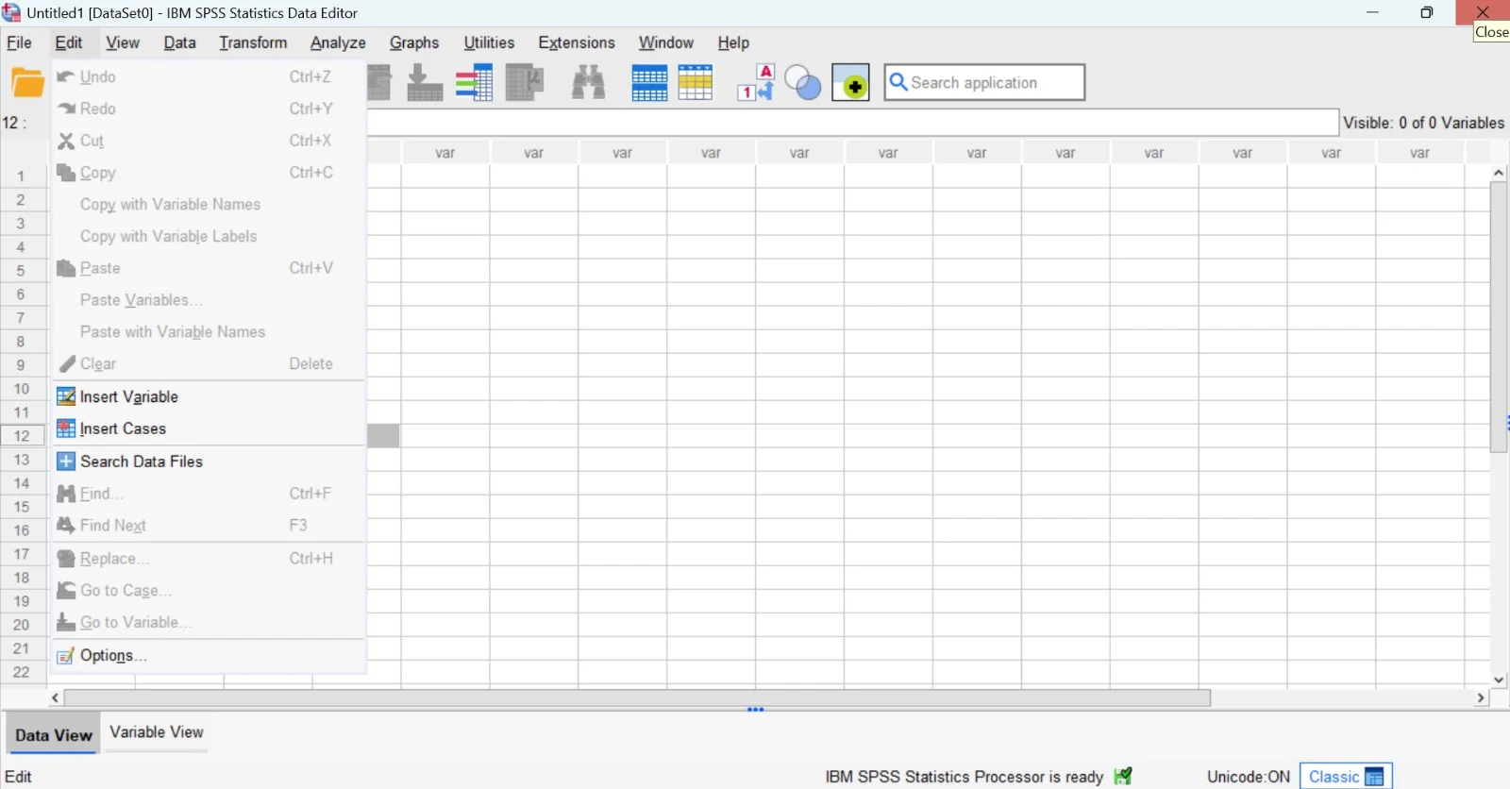
Task: Open the File menu
Action: (x=19, y=42)
